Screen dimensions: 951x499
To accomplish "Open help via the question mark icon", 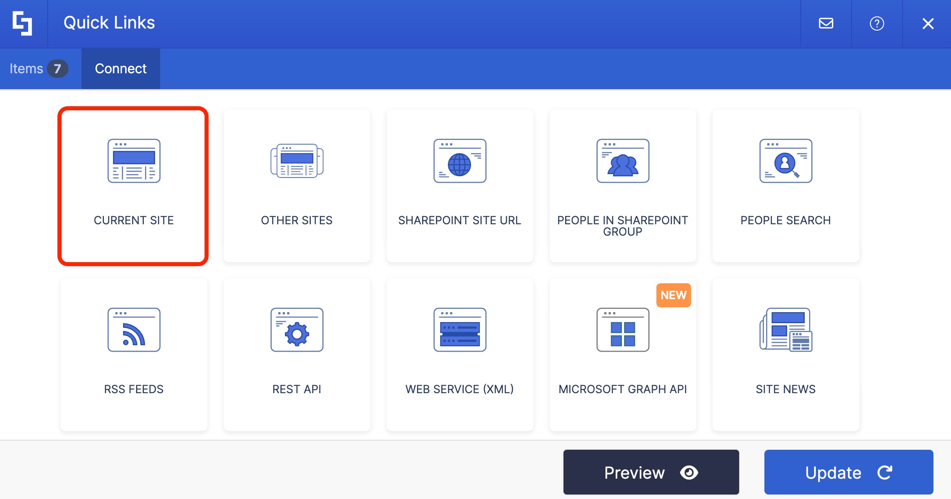I will 877,23.
